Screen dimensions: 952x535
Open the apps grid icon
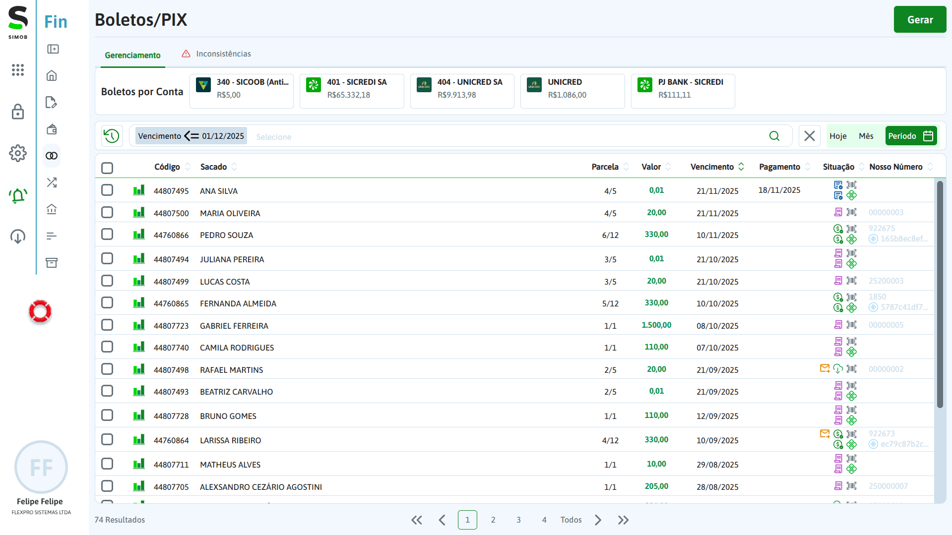click(x=18, y=70)
